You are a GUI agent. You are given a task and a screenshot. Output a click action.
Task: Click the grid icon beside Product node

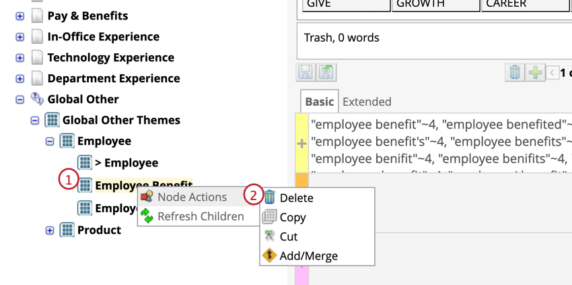(x=67, y=230)
